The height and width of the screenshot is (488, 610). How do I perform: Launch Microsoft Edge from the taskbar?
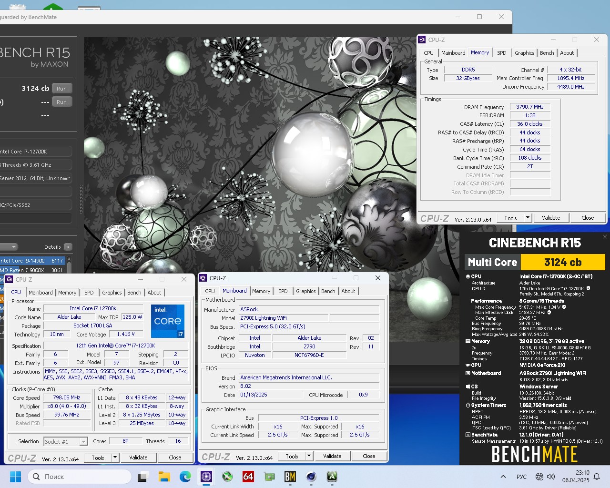click(x=185, y=477)
